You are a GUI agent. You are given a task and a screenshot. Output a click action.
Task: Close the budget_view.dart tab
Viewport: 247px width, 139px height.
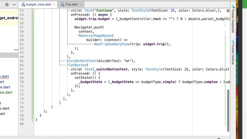[54, 5]
